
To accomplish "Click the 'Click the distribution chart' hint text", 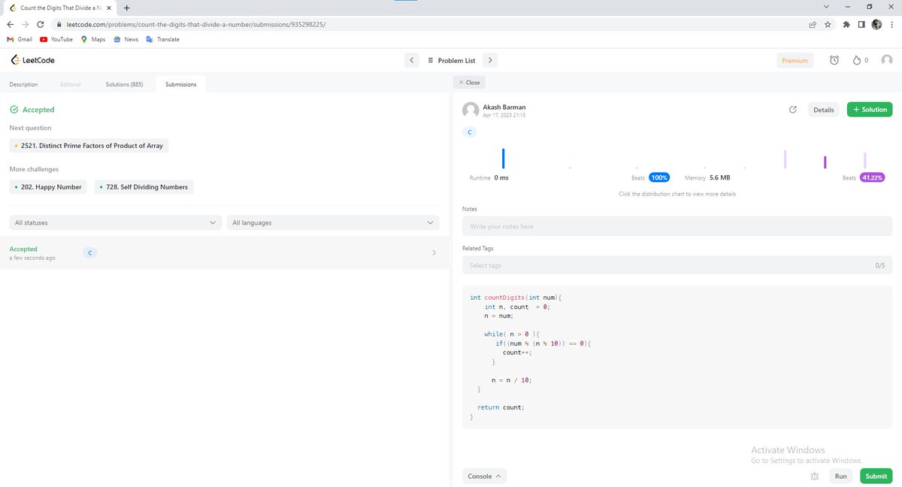I will tap(677, 194).
